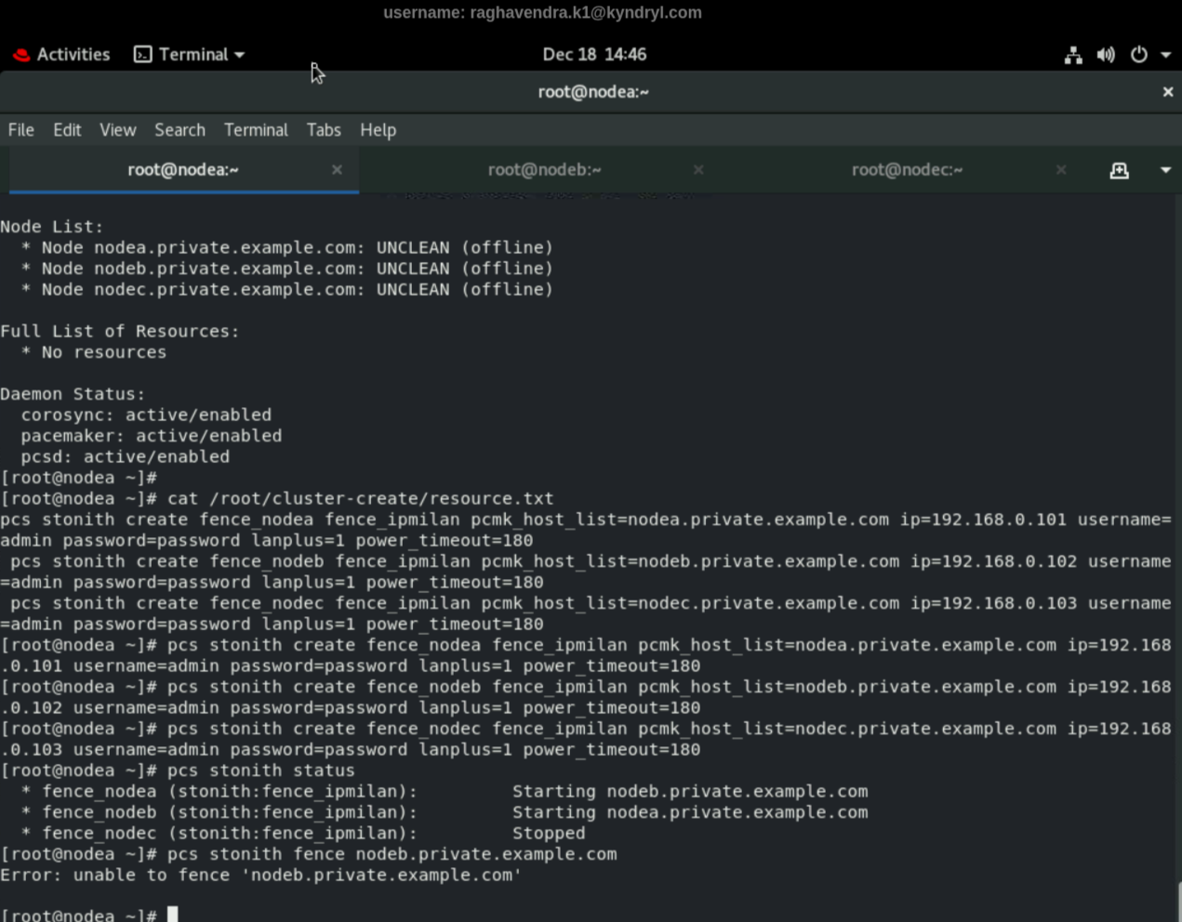This screenshot has width=1182, height=922.
Task: Open the Tabs menu
Action: click(324, 130)
